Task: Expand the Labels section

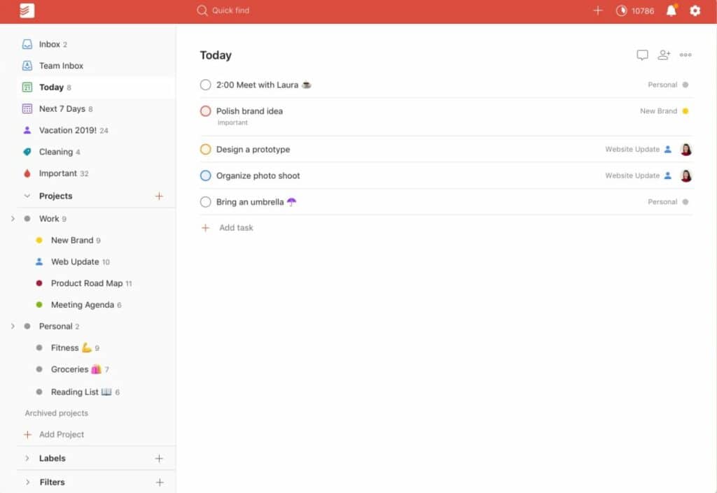Action: pyautogui.click(x=27, y=458)
